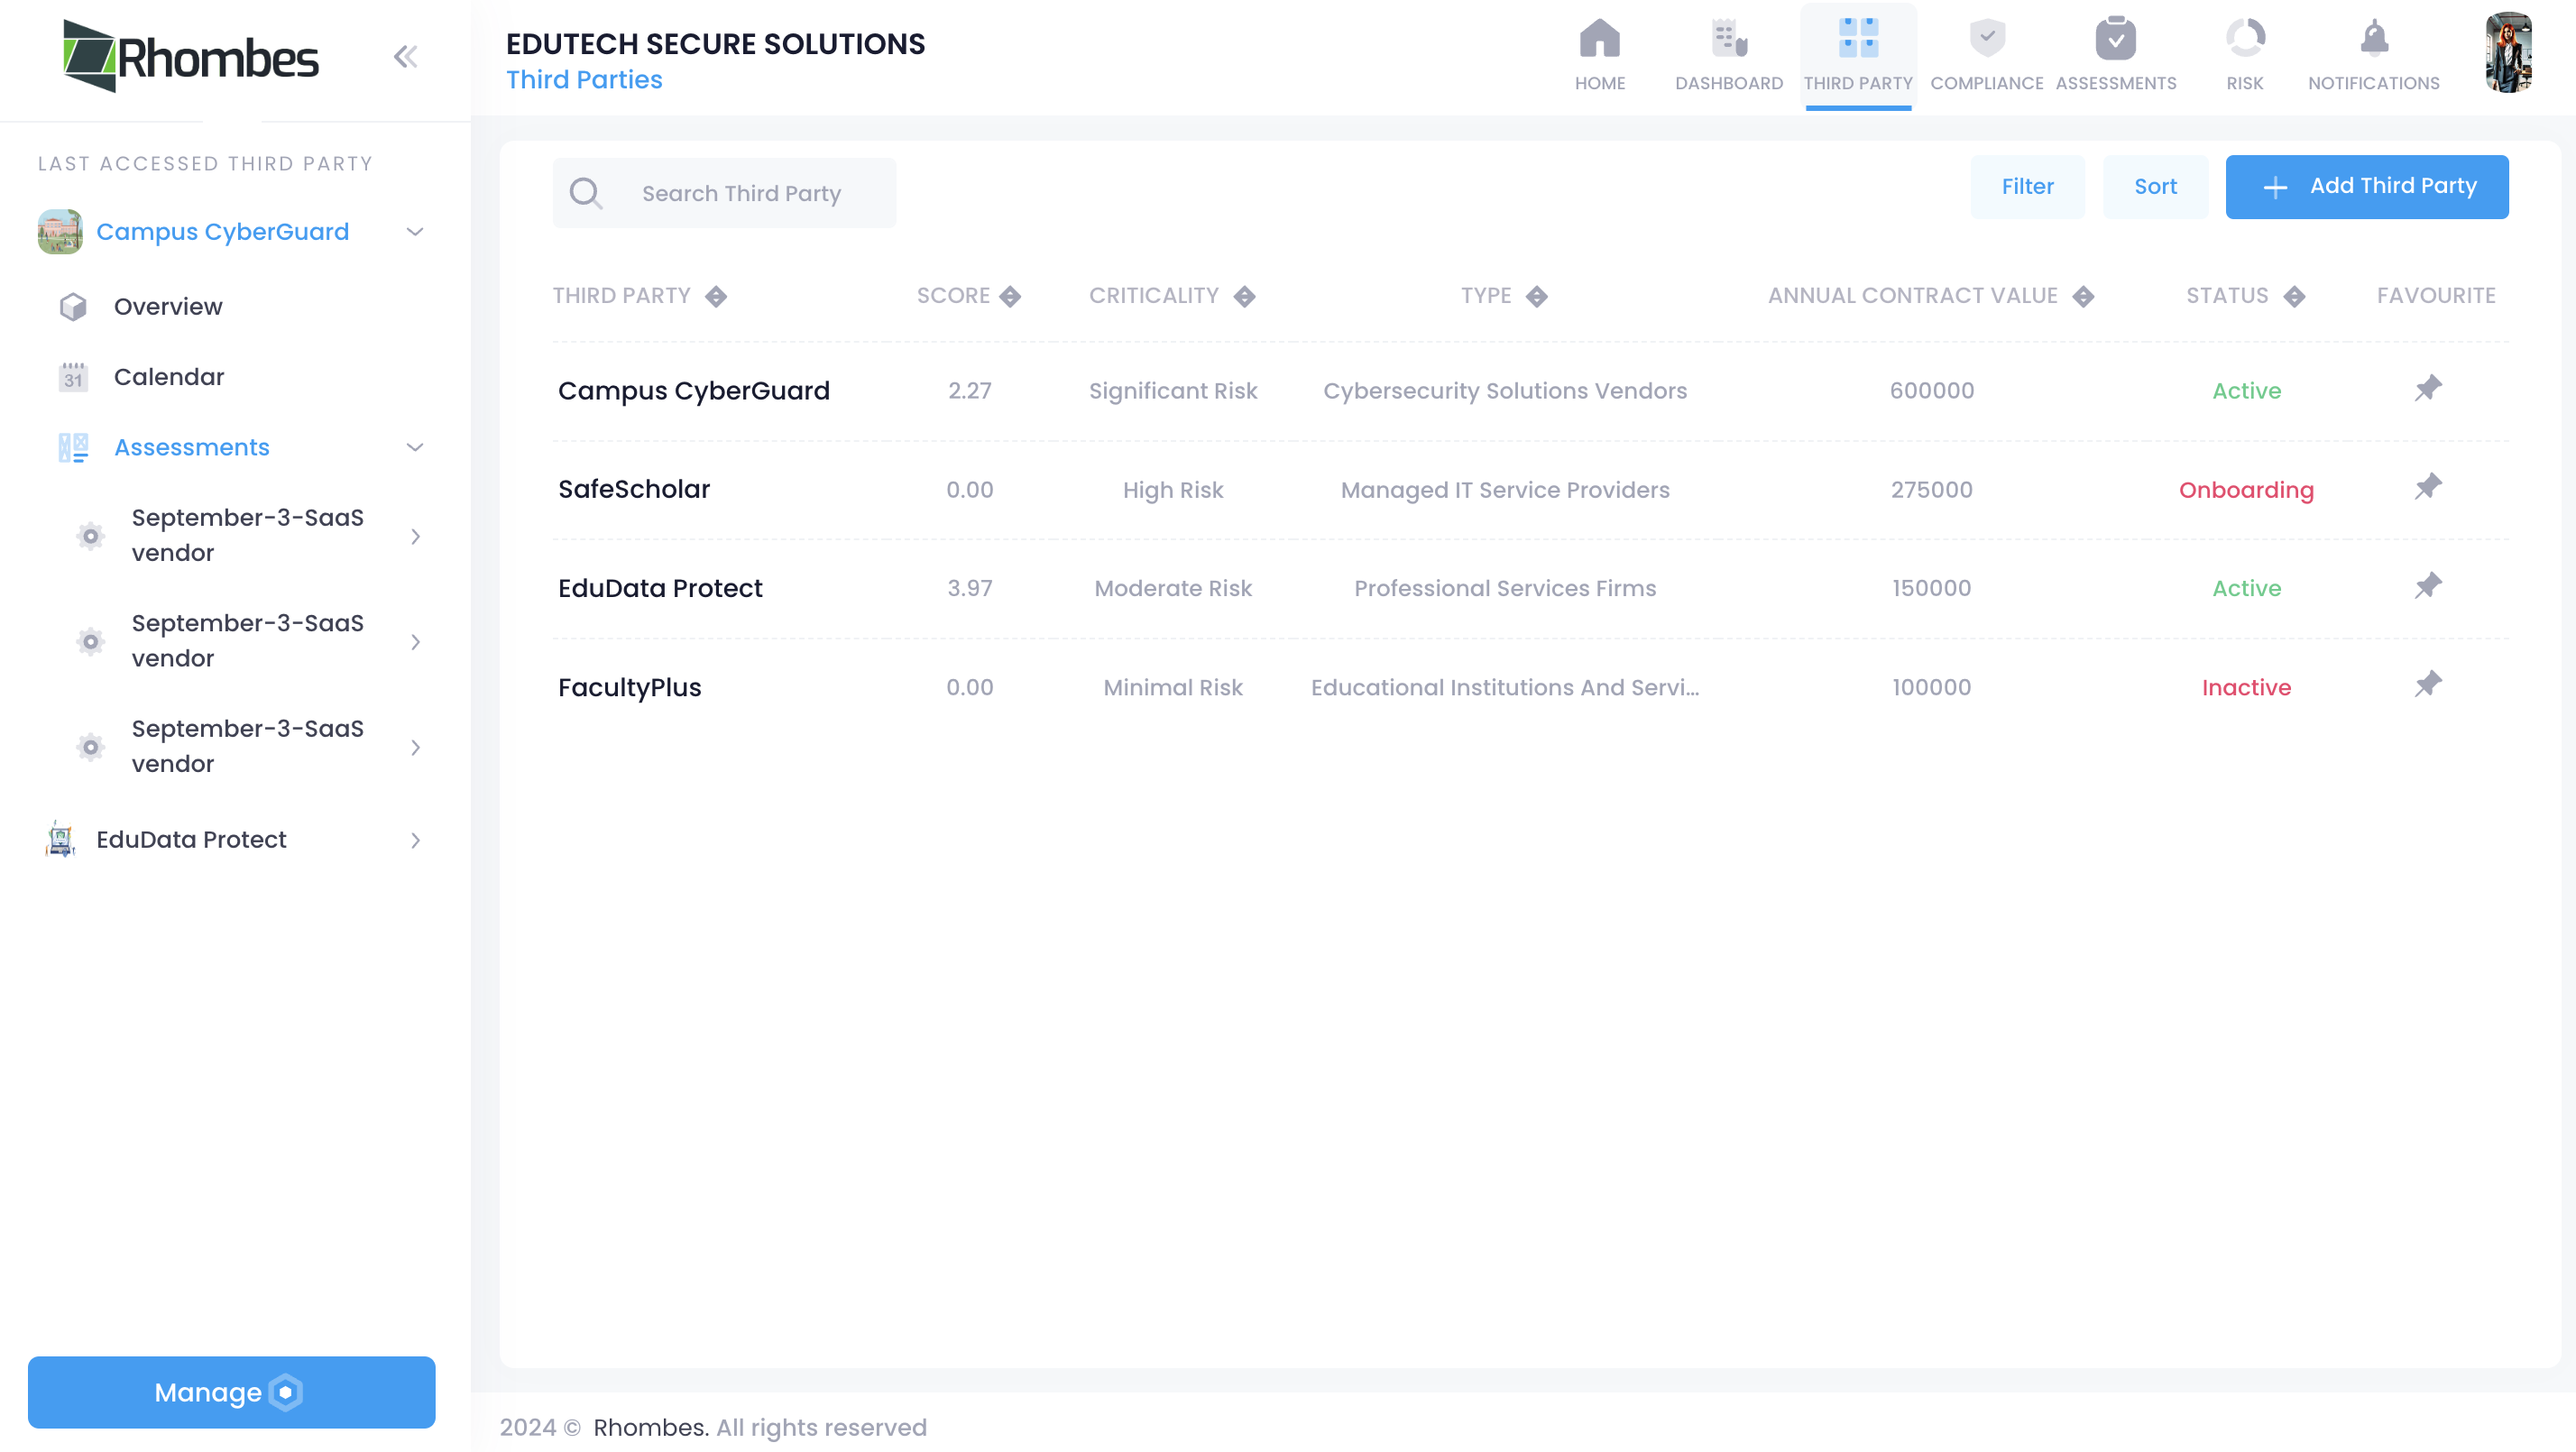Viewport: 2576px width, 1452px height.
Task: Click the search magnifier icon
Action: point(586,193)
